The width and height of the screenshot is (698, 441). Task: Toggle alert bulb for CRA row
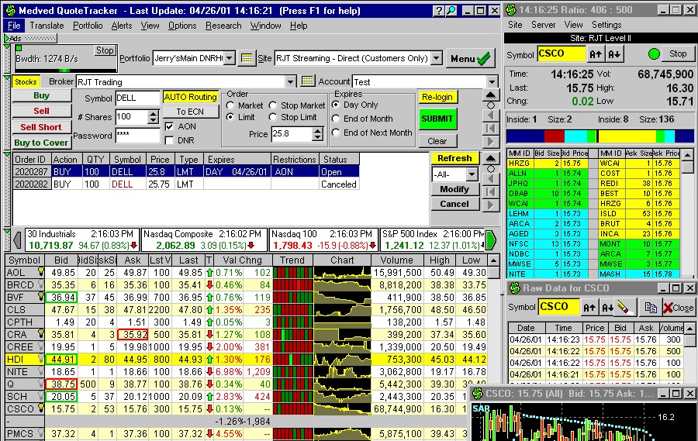tap(41, 334)
